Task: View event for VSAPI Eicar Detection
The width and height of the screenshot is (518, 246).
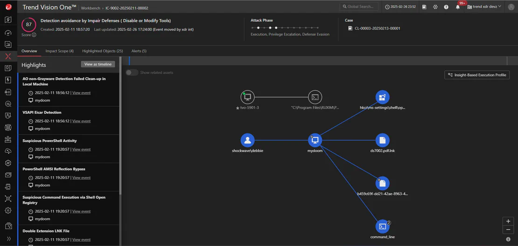Action: point(81,121)
